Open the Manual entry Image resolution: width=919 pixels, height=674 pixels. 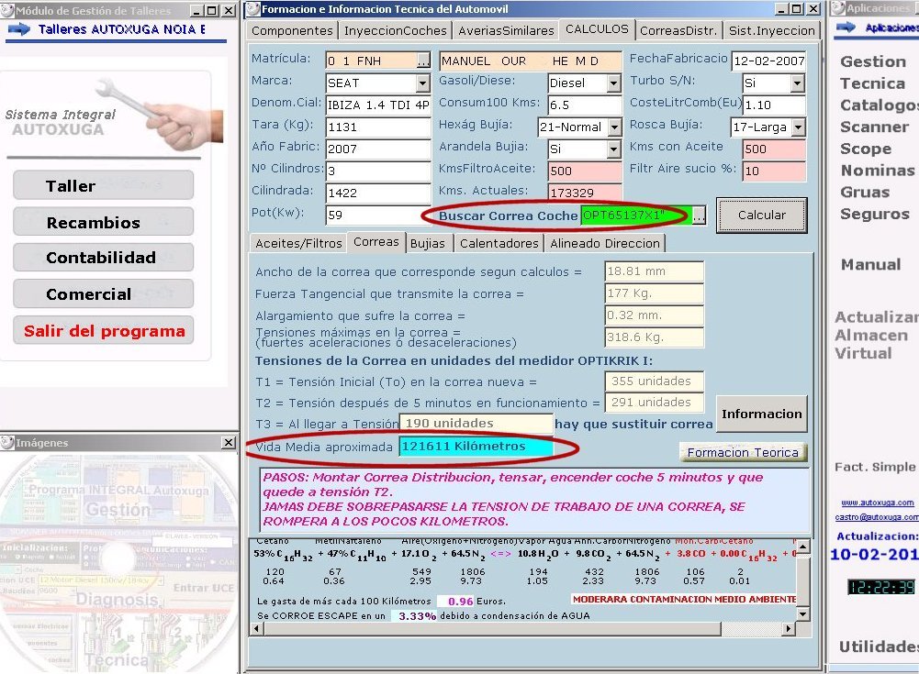coord(870,265)
